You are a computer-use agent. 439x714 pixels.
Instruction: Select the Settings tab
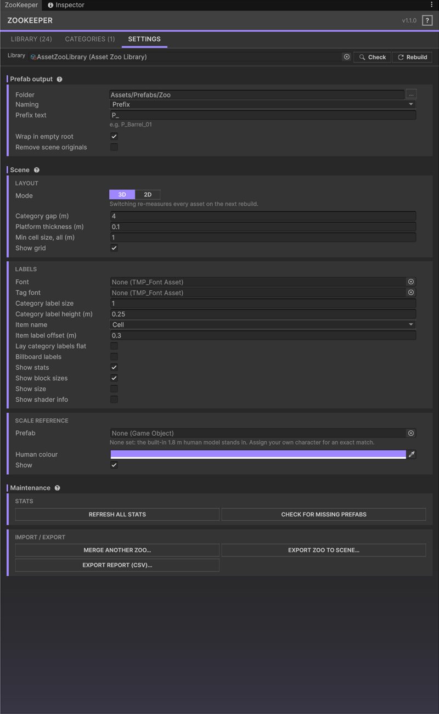pyautogui.click(x=144, y=40)
